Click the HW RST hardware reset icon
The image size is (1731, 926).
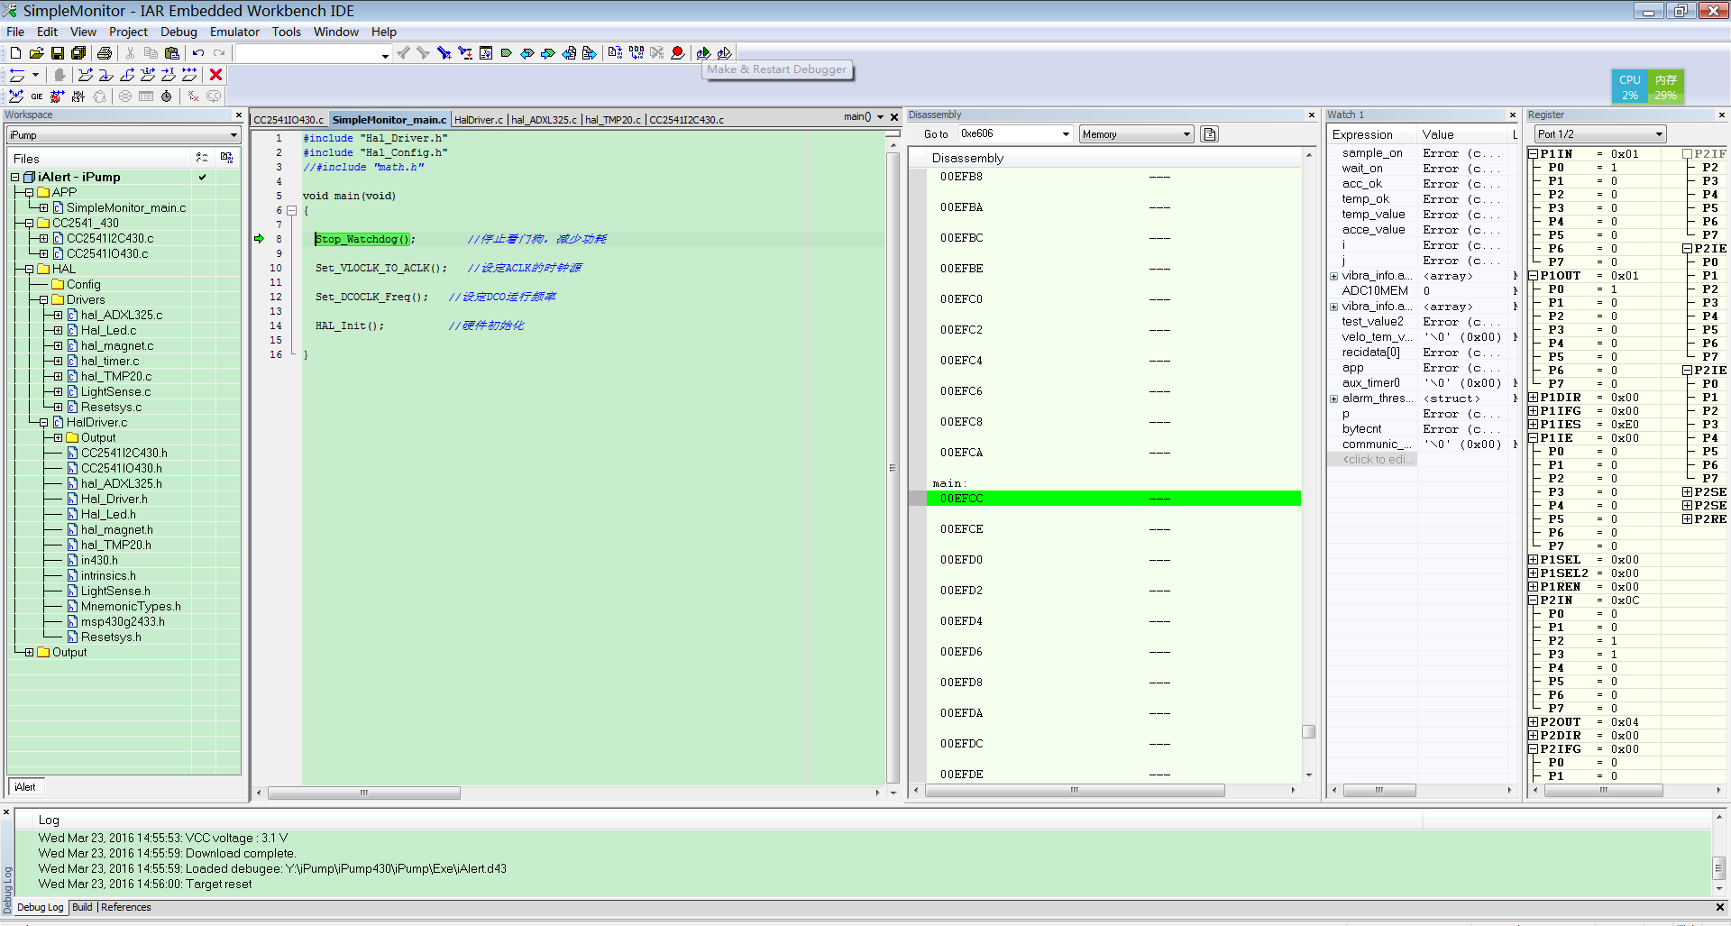78,96
